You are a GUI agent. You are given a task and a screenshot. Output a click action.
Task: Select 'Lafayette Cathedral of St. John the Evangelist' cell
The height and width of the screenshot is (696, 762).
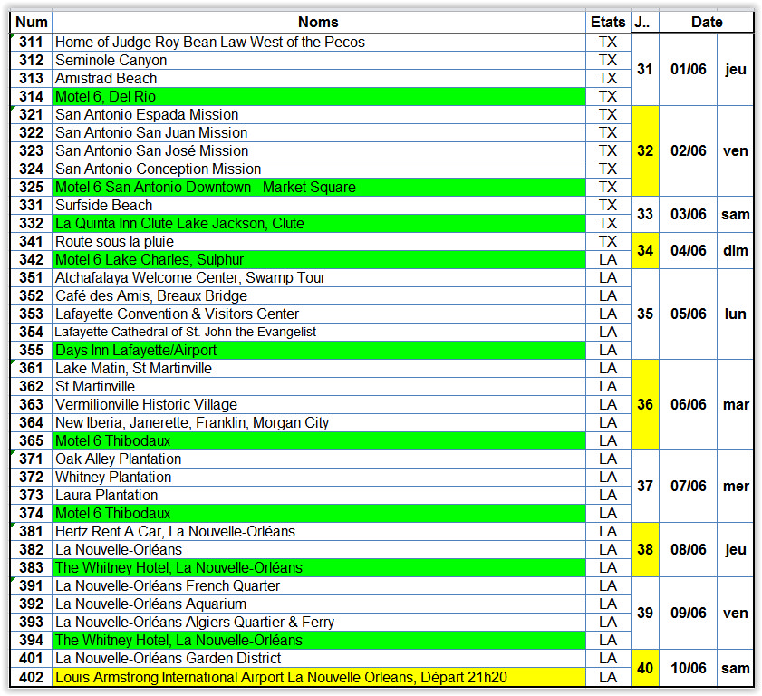[x=319, y=332]
